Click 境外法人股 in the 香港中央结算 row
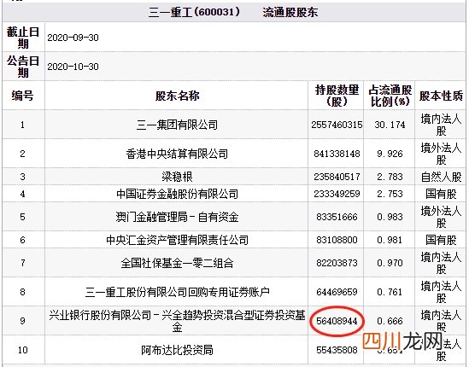Screen dimensions: 469x367 click(441, 154)
